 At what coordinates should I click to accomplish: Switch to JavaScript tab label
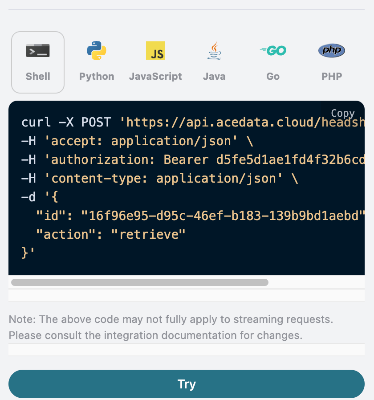click(155, 76)
